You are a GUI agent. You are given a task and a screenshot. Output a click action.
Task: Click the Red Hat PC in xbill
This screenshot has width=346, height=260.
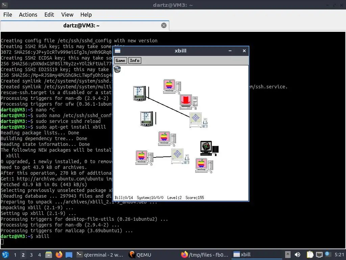(189, 102)
